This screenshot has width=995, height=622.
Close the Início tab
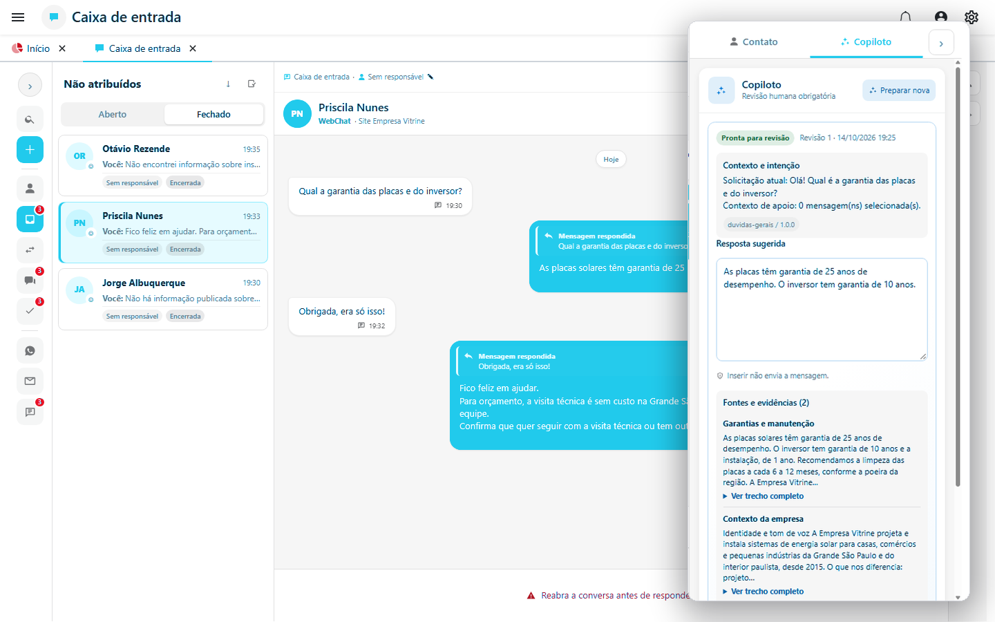click(x=62, y=48)
